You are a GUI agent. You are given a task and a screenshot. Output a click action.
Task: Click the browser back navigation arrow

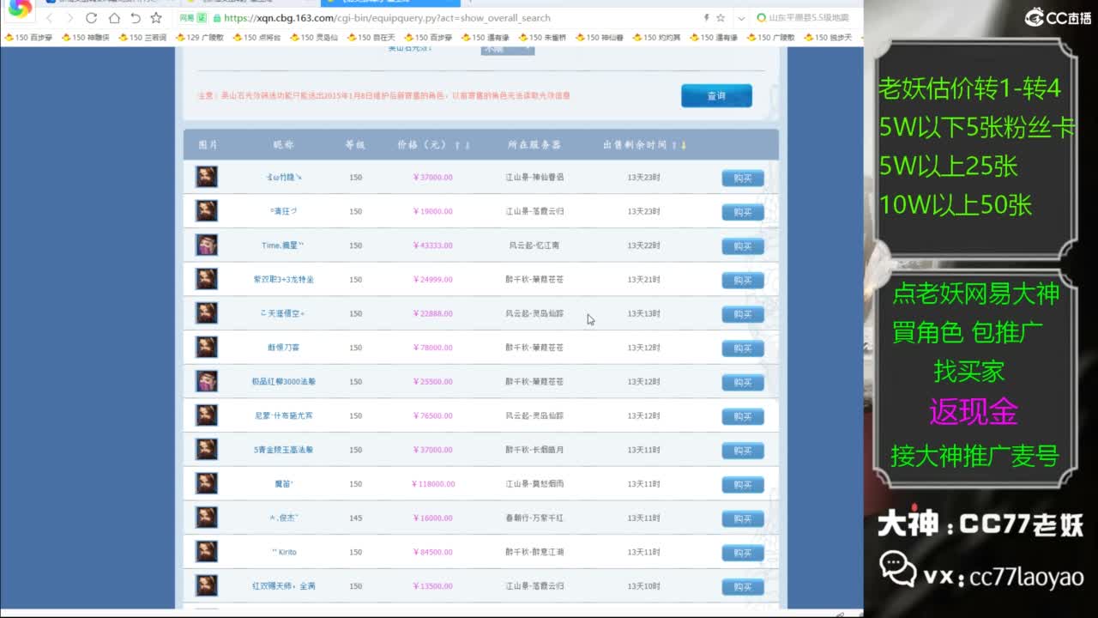[50, 18]
